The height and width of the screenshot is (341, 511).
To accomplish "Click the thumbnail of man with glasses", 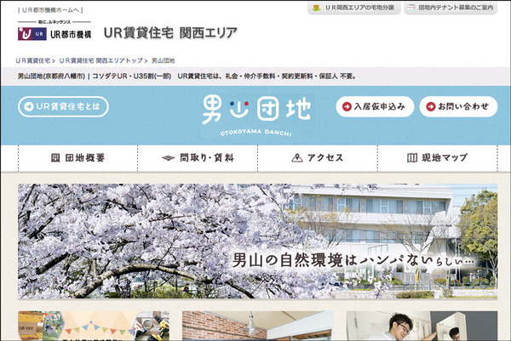I will 422,326.
